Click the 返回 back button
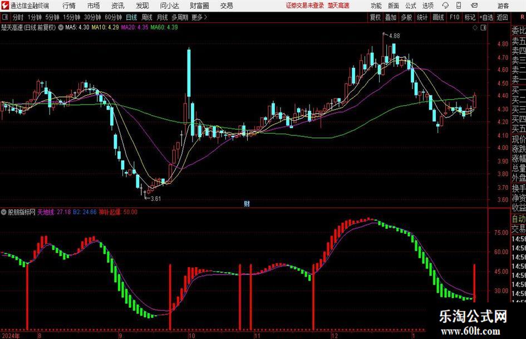Screen dimensions: 526x339 point(502,17)
